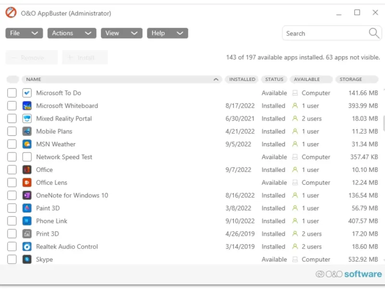385x289 pixels.
Task: Click the O&O AppBuster logo icon
Action: point(11,13)
